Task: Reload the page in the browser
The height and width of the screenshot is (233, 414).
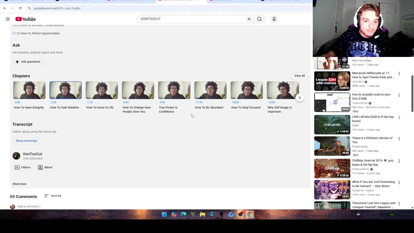Action: point(20,8)
